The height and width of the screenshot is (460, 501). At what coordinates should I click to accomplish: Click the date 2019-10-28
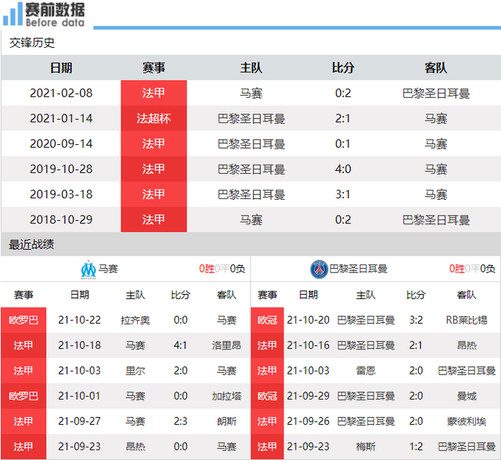[61, 169]
